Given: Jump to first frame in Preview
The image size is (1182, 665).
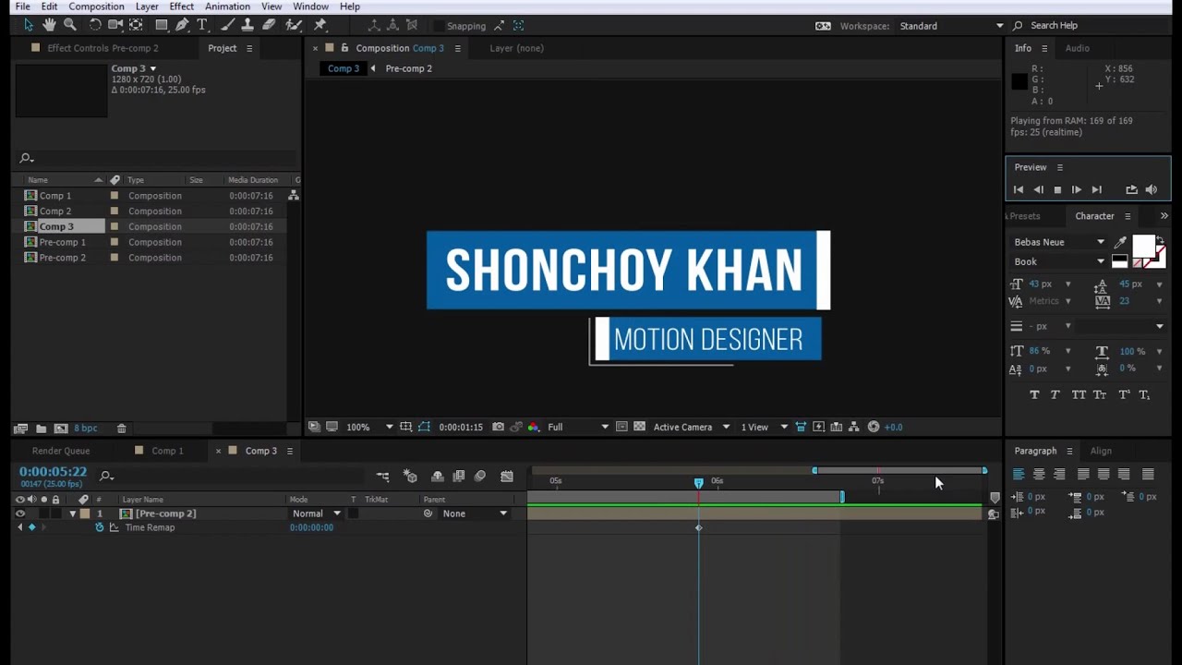Looking at the screenshot, I should tap(1019, 189).
